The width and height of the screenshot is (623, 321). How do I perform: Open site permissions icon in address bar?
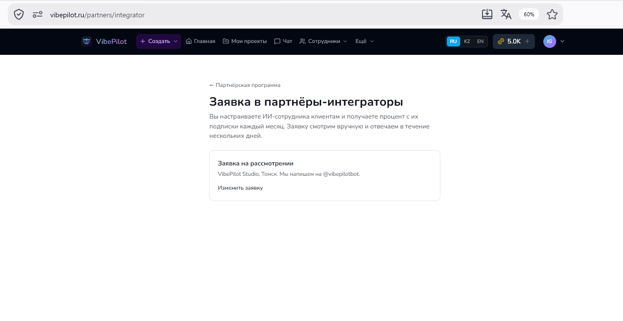(38, 15)
